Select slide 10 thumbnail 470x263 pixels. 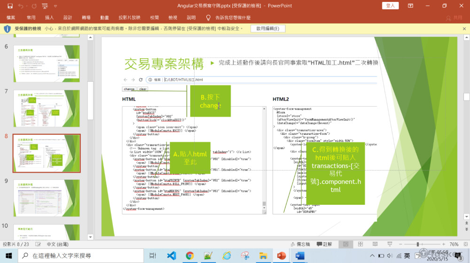pos(47,232)
